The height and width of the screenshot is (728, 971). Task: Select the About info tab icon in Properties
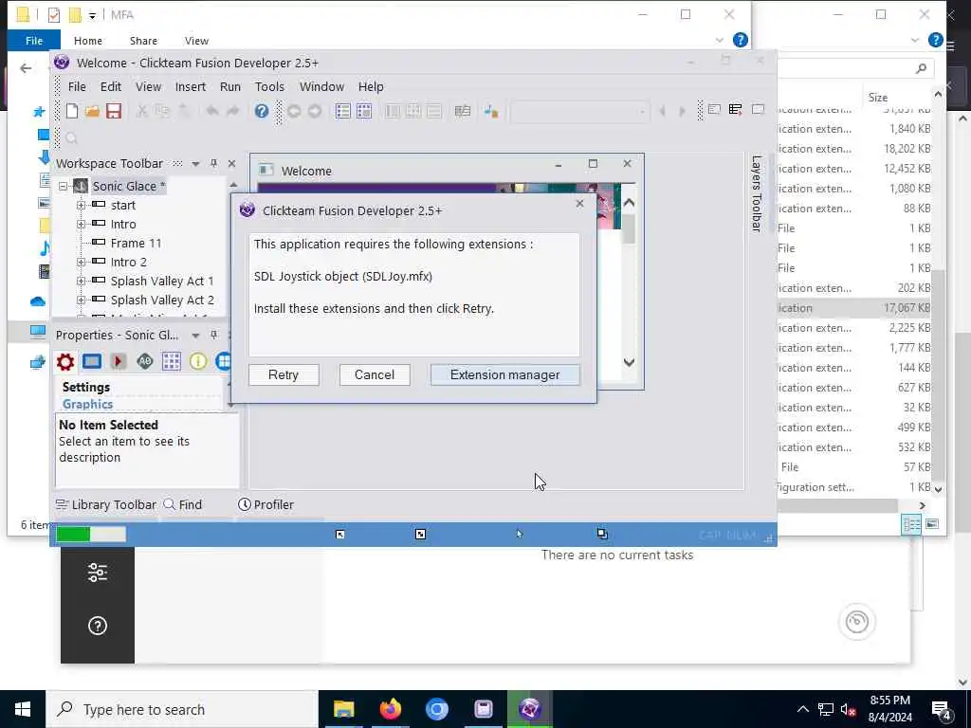click(198, 361)
